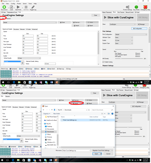Toggle Errors log filter in upper screenshot
The height and width of the screenshot is (163, 151).
[37, 69]
